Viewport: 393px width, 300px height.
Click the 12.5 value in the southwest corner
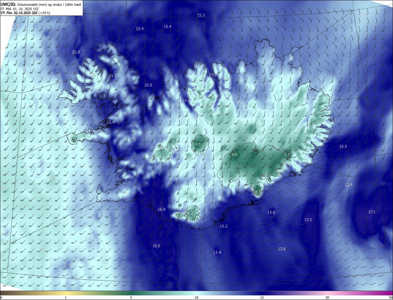coord(67,265)
